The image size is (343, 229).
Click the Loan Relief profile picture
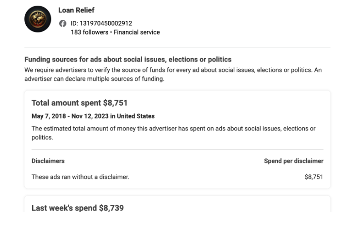click(x=38, y=19)
